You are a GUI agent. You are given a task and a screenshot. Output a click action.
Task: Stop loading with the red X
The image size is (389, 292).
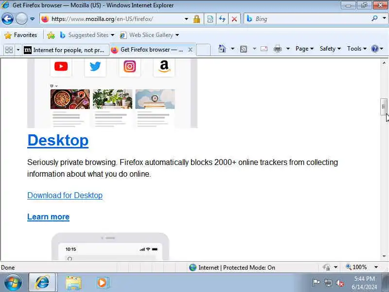tap(234, 19)
